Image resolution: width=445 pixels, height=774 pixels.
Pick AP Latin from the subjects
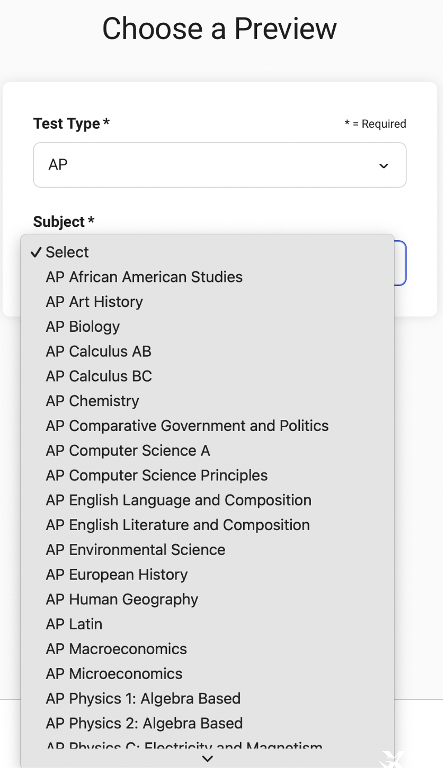tap(207, 625)
